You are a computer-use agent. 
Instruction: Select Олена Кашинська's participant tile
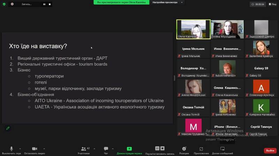tap(227, 88)
